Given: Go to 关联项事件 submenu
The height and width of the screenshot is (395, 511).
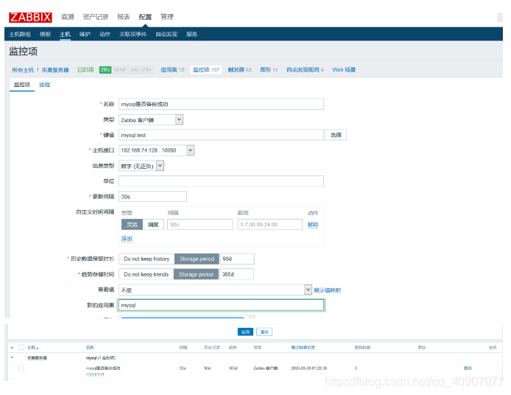Looking at the screenshot, I should coord(133,34).
